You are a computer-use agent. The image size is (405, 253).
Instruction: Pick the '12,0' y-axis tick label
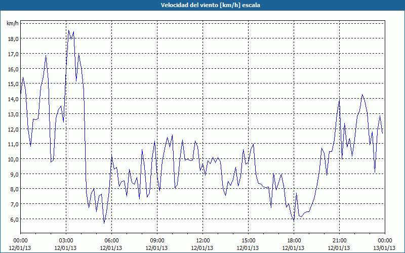click(x=13, y=129)
